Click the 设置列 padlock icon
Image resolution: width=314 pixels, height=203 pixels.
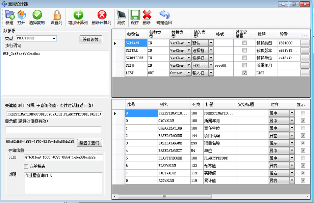[x=56, y=15]
